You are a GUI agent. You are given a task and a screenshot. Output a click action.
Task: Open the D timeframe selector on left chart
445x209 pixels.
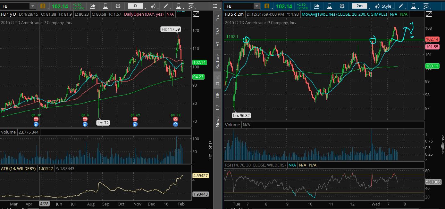click(x=135, y=6)
